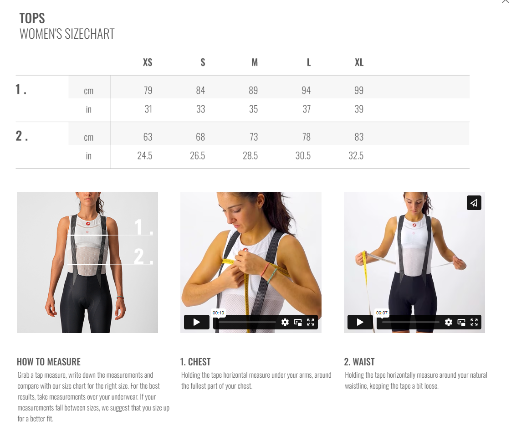Click the how-to-measure model image
This screenshot has width=511, height=431.
point(87,262)
